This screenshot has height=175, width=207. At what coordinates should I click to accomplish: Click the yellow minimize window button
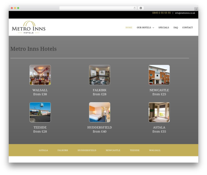pyautogui.click(x=15, y=8)
